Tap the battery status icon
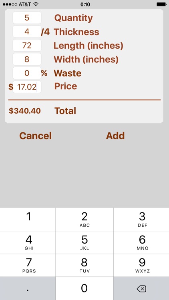 161,4
